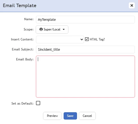Click the Name input field
Screen dimensions: 138x124
(x=85, y=19)
